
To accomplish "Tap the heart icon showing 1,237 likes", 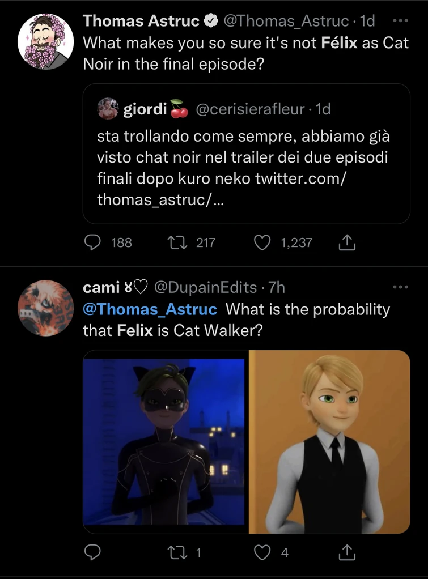I will pos(261,242).
